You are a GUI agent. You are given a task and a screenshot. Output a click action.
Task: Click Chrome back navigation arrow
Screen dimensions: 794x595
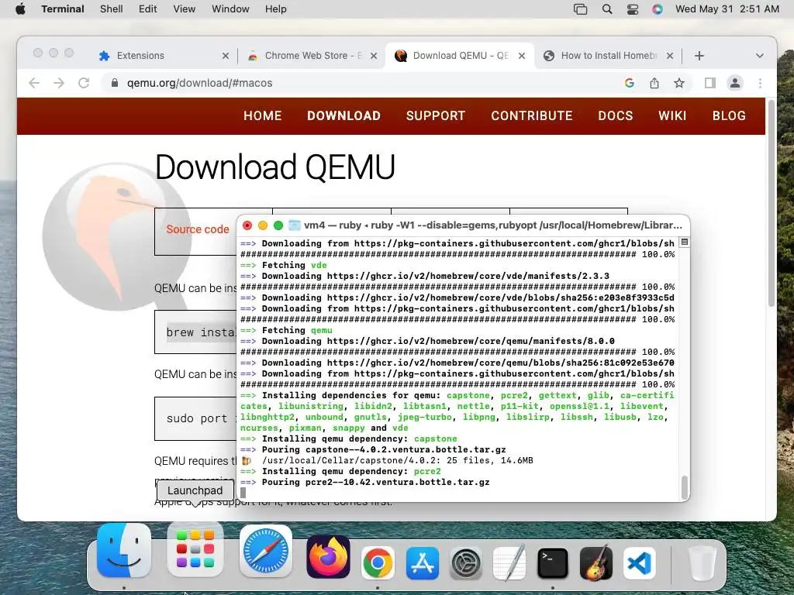(34, 83)
